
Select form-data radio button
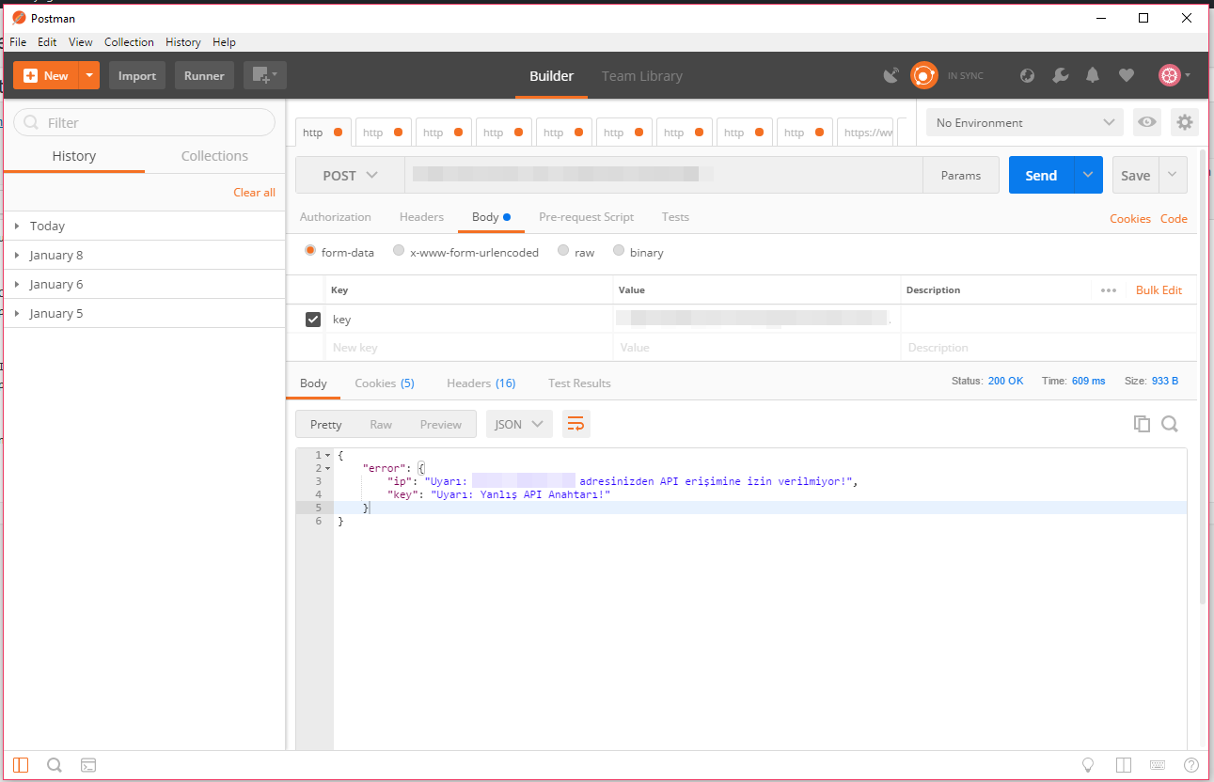310,251
